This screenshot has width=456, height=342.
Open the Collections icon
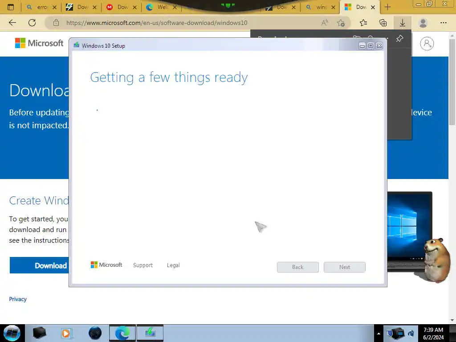(x=383, y=23)
